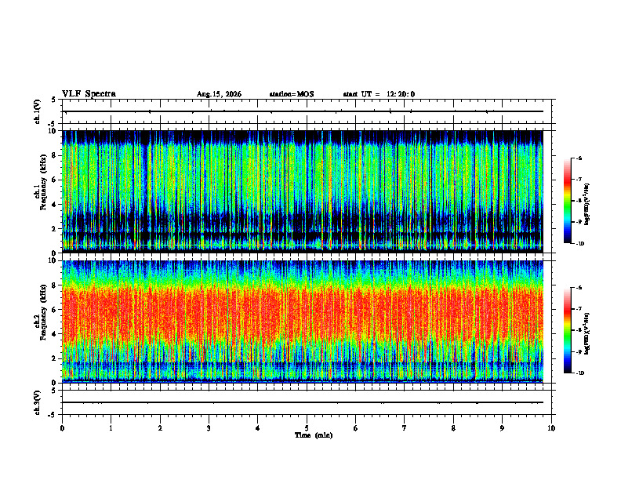Click the ch.2 spectrogram panel
Screen dimensions: 621x480
click(303, 322)
